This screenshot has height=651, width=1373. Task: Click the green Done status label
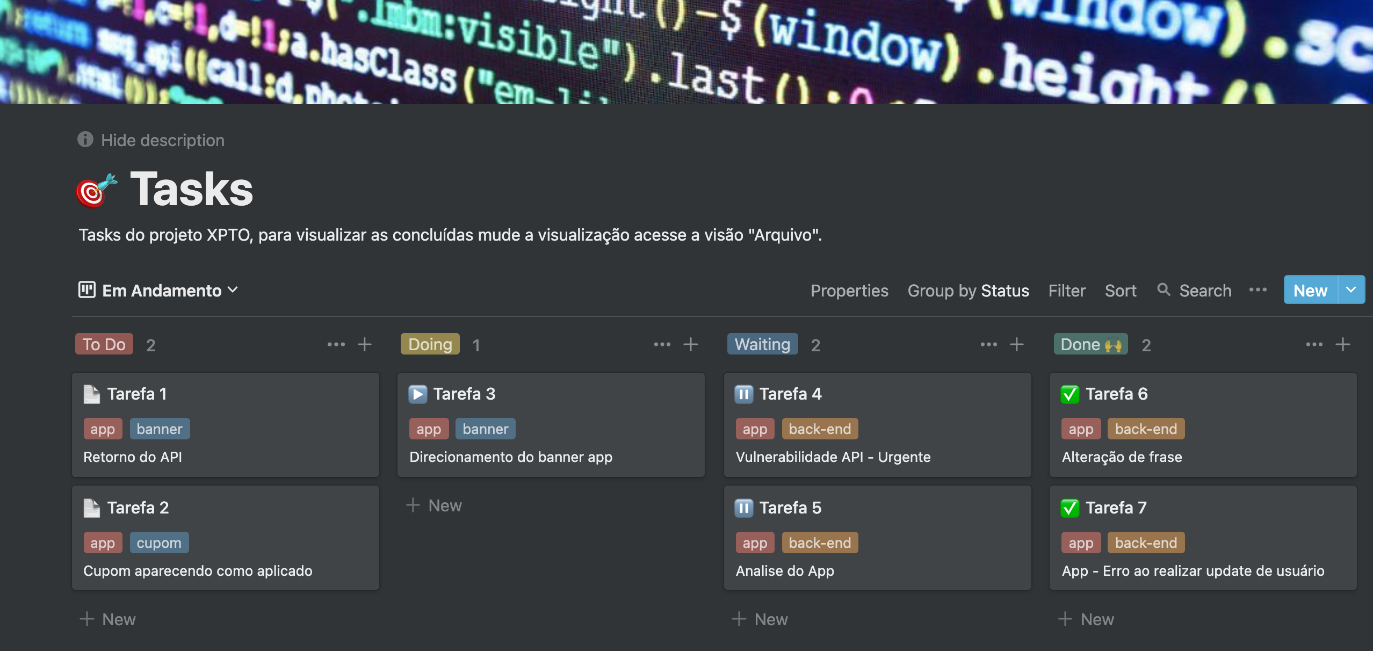click(1090, 344)
